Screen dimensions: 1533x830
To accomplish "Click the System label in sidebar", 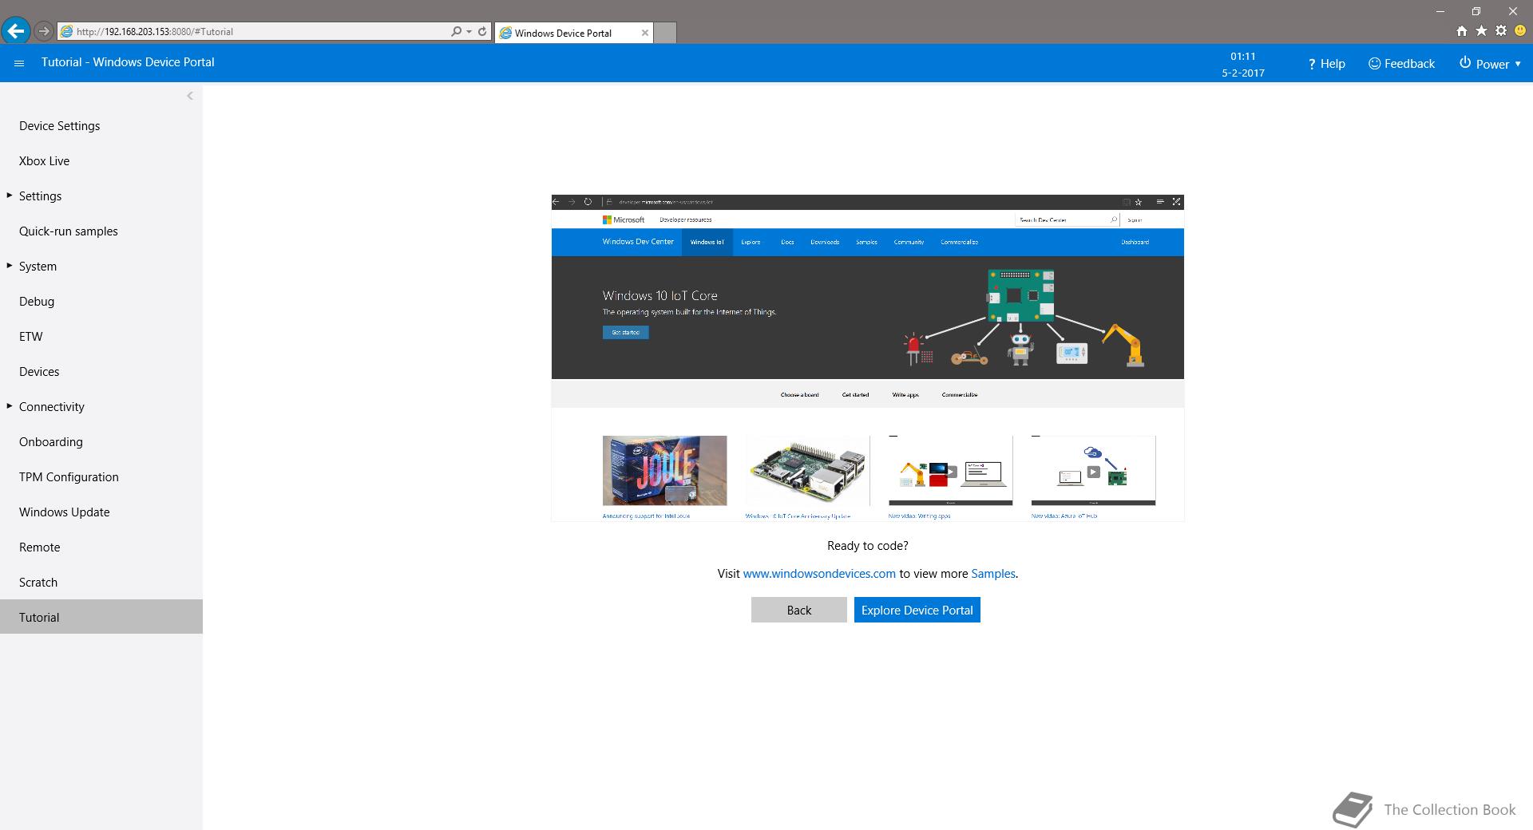I will (38, 267).
